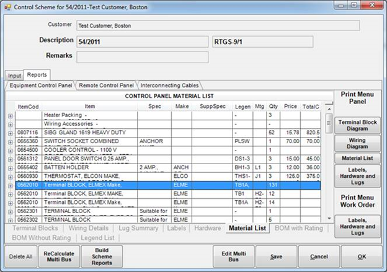Image resolution: width=387 pixels, height=272 pixels.
Task: Expand the SWITCH SOCKET COMBINED row
Action: tap(10, 141)
